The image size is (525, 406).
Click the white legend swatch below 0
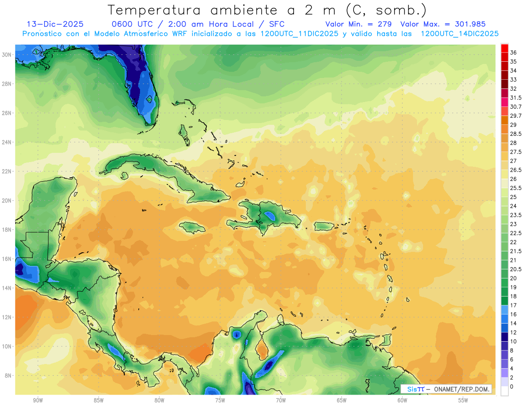(x=505, y=391)
